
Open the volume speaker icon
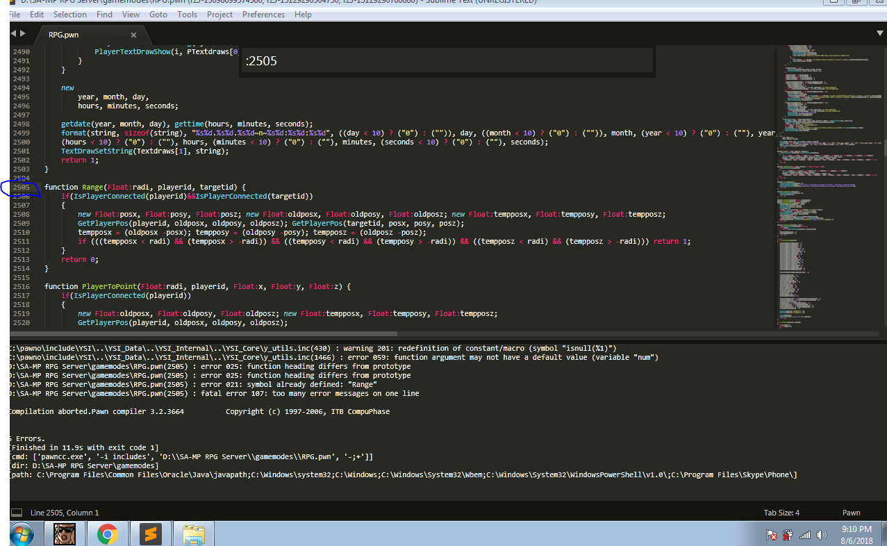[822, 535]
